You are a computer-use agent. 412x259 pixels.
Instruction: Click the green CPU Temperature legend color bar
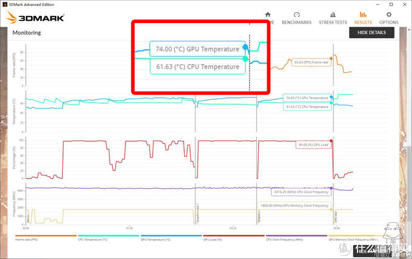tap(108, 235)
